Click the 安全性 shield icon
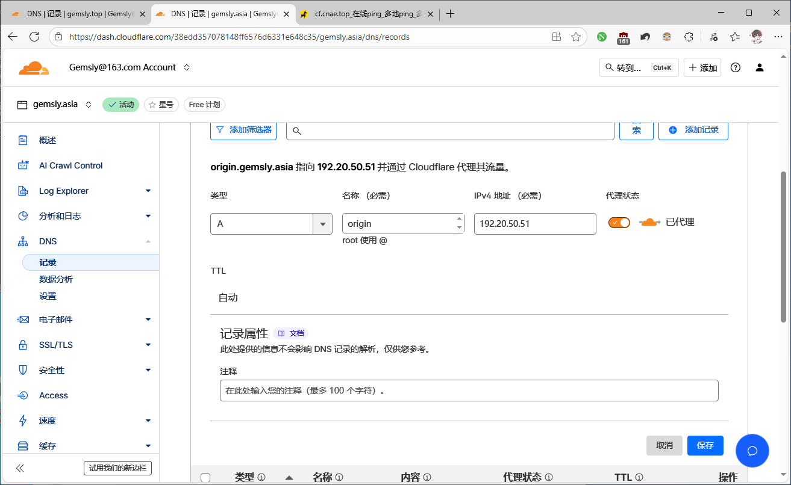Image resolution: width=791 pixels, height=485 pixels. (x=23, y=369)
